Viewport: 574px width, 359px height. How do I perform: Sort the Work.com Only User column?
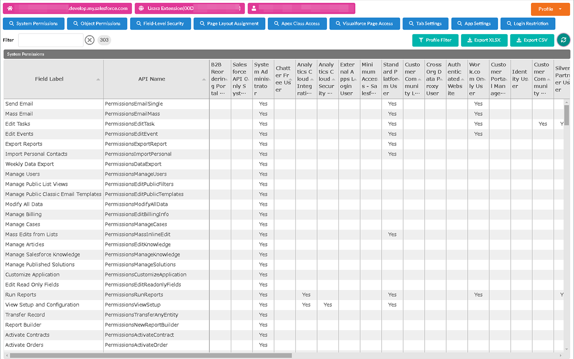(485, 79)
